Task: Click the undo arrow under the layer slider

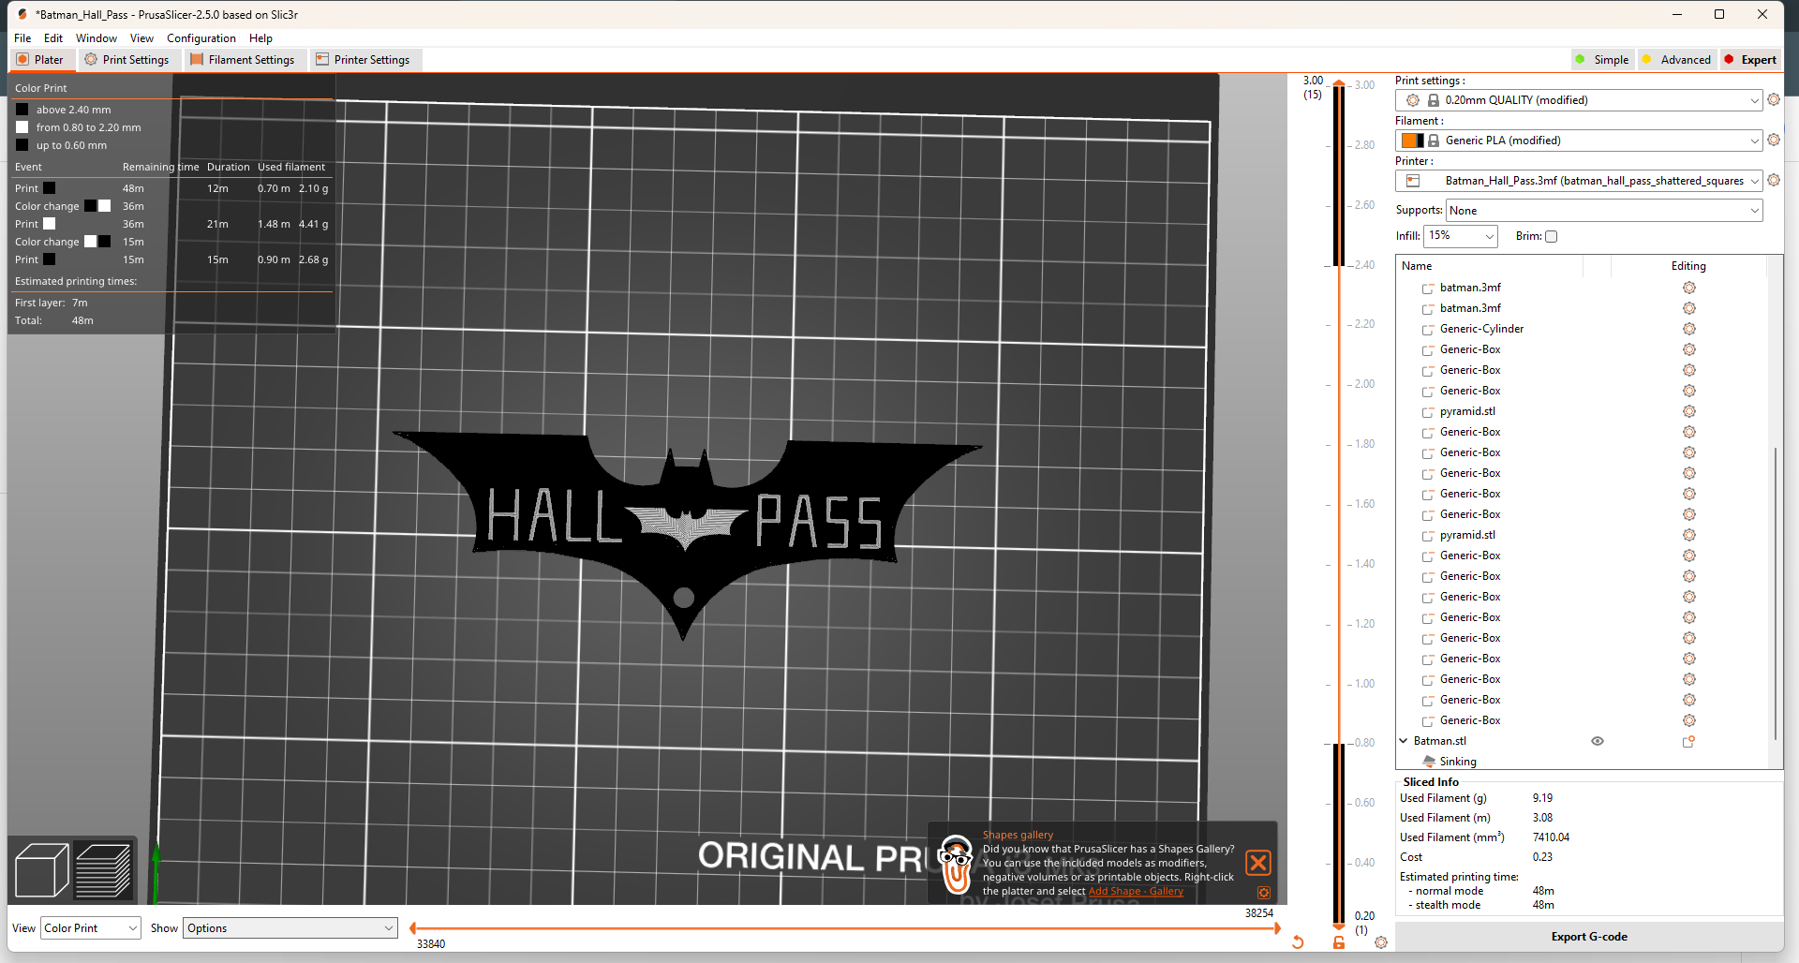Action: (1300, 942)
